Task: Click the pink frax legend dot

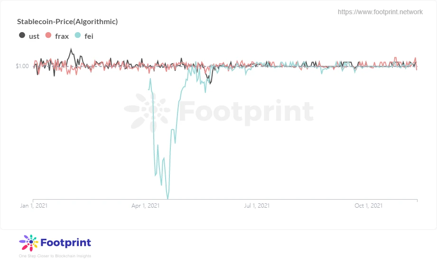Action: click(48, 35)
